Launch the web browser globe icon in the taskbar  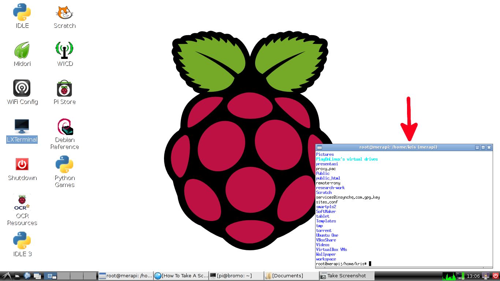[27, 276]
